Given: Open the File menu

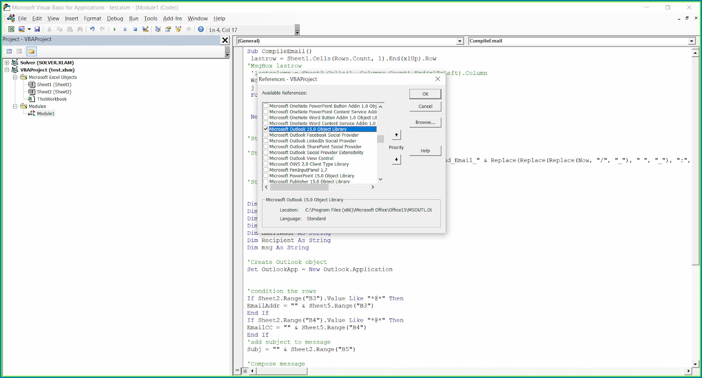Looking at the screenshot, I should [x=22, y=18].
